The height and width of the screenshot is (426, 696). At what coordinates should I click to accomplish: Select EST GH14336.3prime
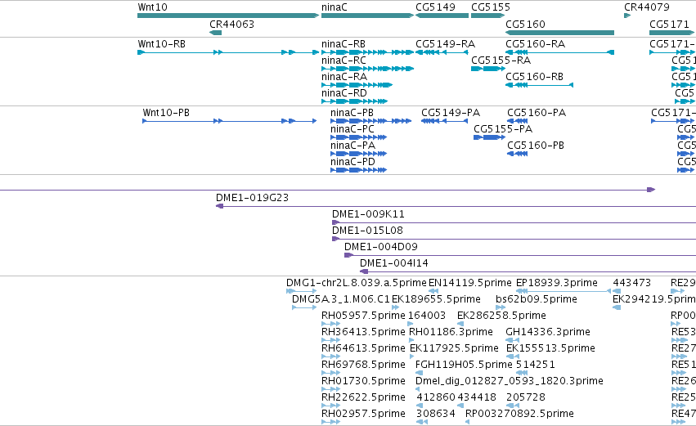pos(512,340)
